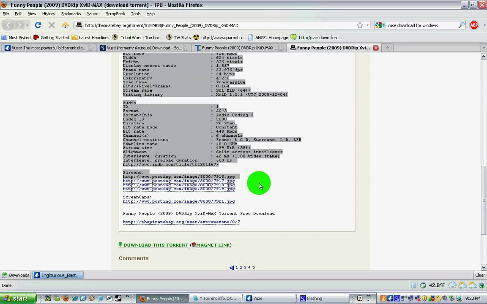Click the 42.8°F weather temperature reading

pos(436,285)
